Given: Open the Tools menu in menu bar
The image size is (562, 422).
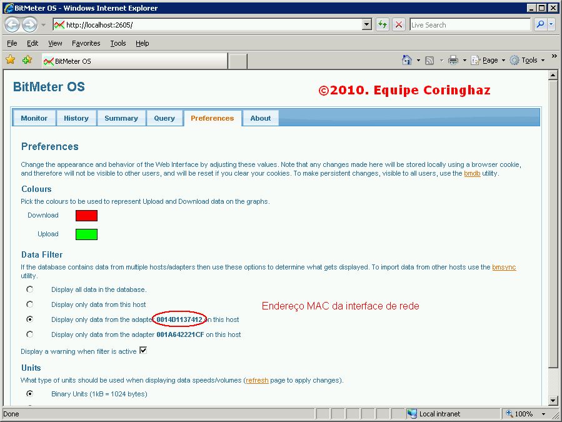Looking at the screenshot, I should click(x=118, y=43).
